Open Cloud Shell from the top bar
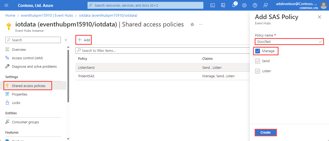 (x=213, y=5)
